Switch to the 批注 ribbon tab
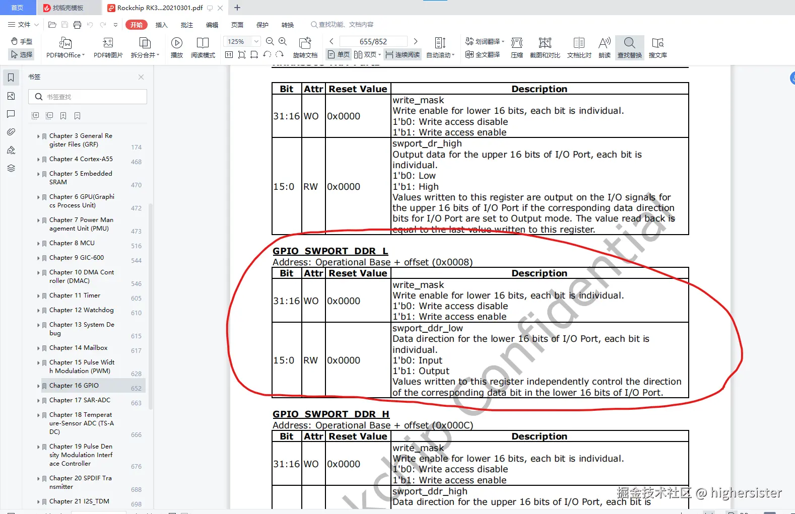The height and width of the screenshot is (514, 795). (x=187, y=25)
